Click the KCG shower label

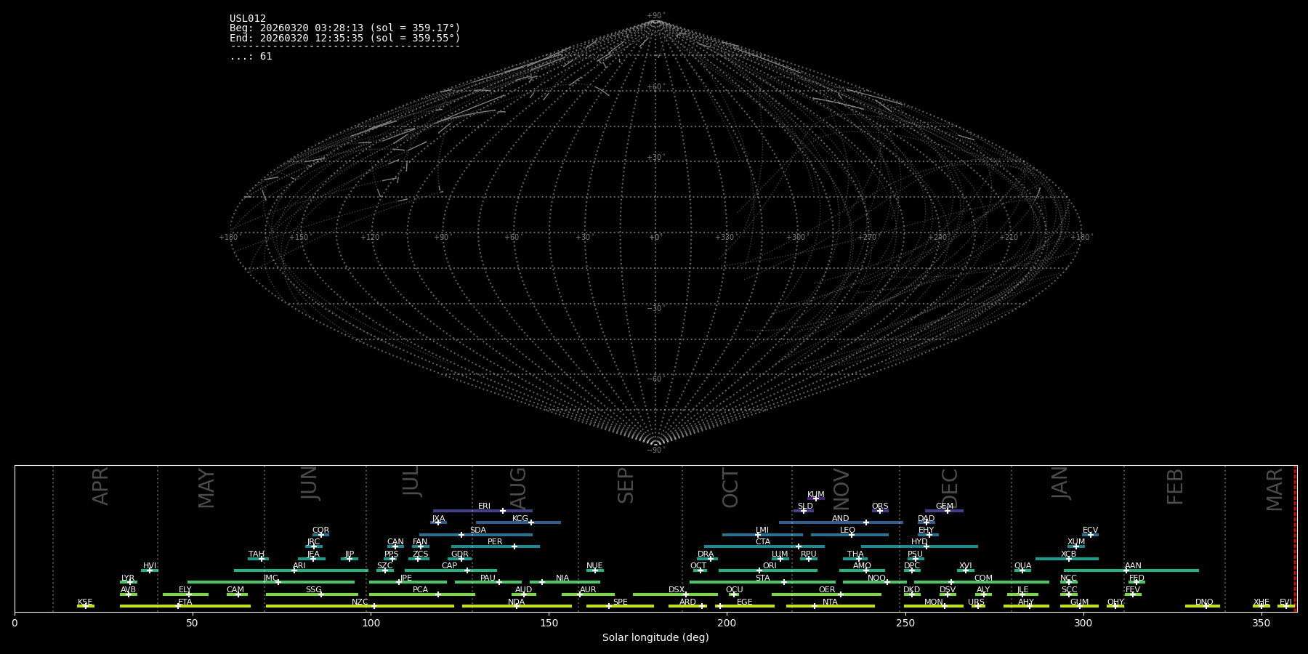click(520, 519)
